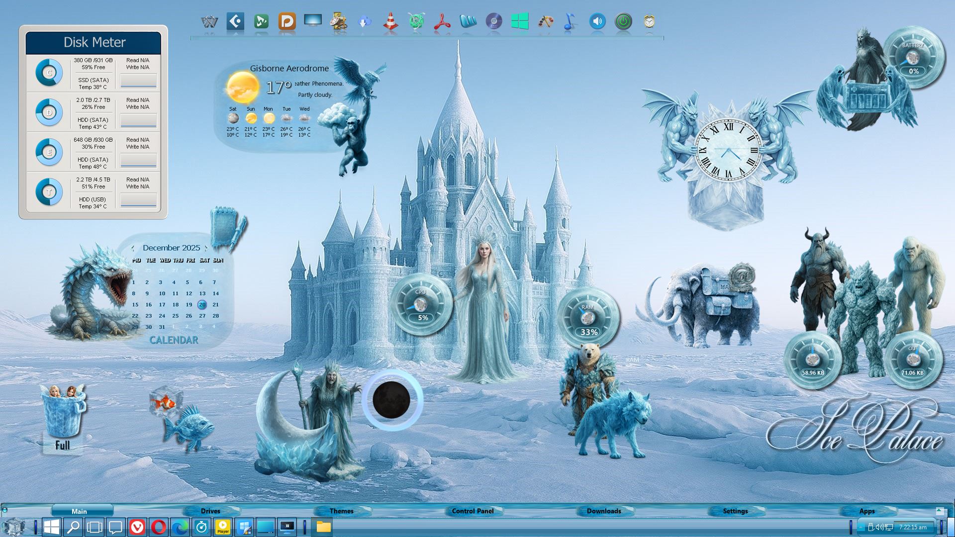
Task: Launch VLC media player from dock
Action: (390, 22)
